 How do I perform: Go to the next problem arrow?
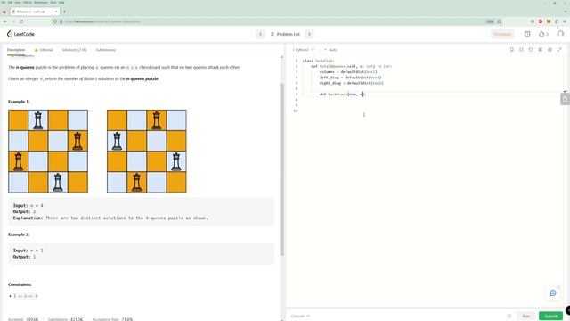tap(309, 34)
